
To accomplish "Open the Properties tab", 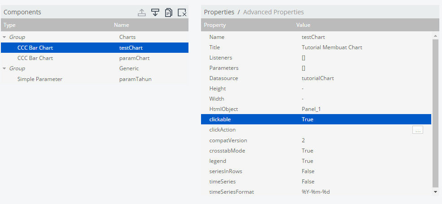I will pos(219,12).
